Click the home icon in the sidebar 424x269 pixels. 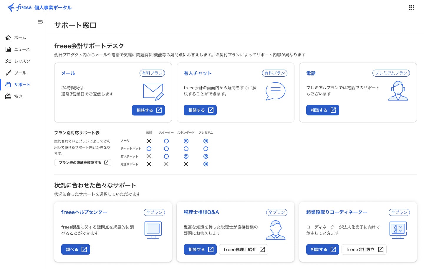pos(8,38)
